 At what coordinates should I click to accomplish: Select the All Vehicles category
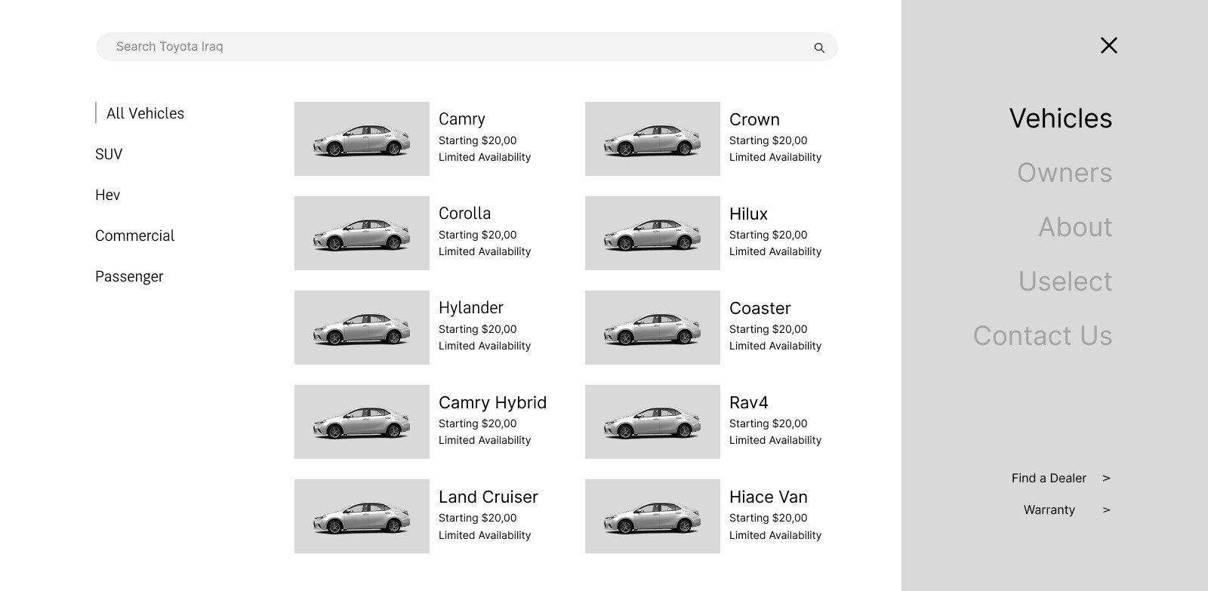pyautogui.click(x=145, y=113)
